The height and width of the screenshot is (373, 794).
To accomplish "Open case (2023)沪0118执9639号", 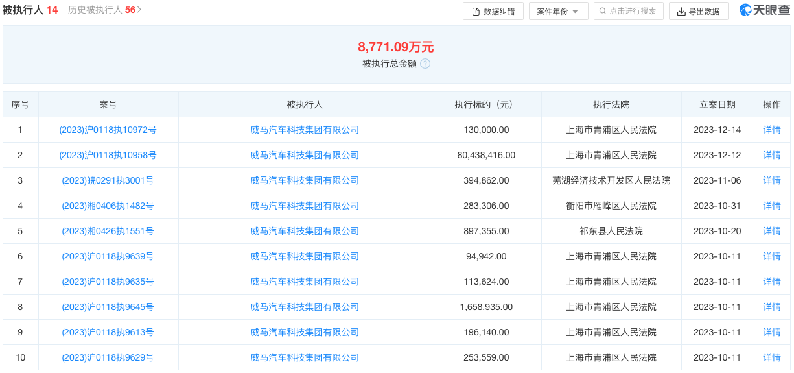I will 108,256.
